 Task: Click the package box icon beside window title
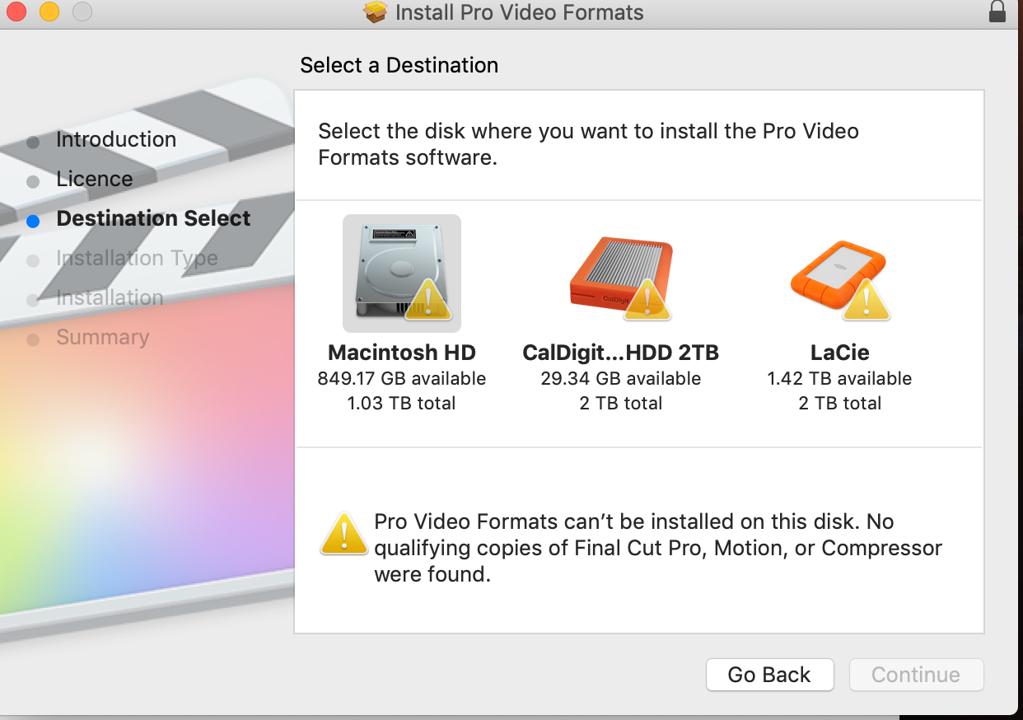click(376, 12)
